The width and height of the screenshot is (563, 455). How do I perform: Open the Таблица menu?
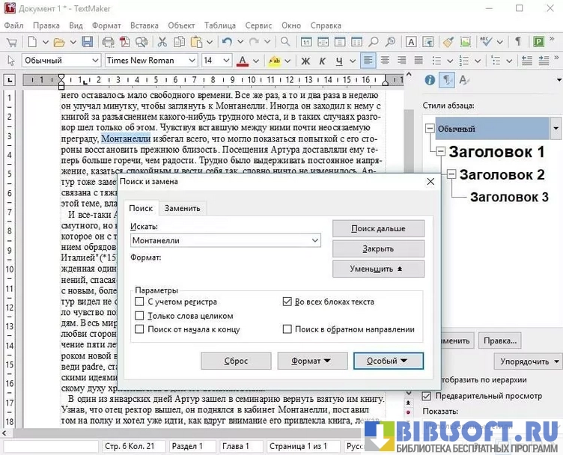coord(219,25)
